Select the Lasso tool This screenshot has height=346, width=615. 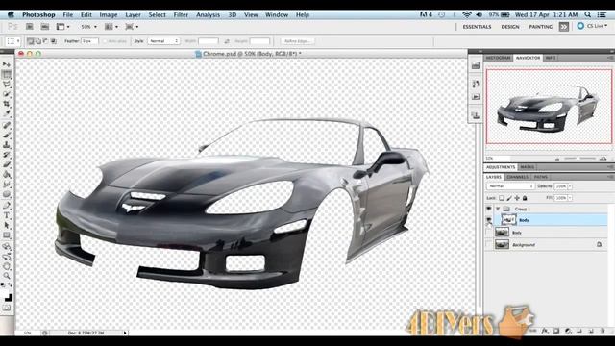coord(7,85)
